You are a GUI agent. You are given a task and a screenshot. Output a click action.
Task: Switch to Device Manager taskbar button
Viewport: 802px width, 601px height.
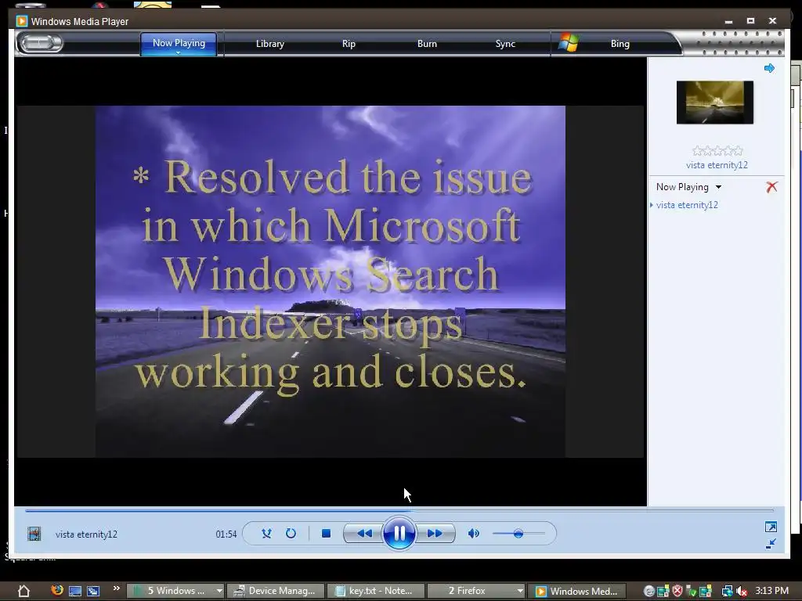[x=276, y=592]
